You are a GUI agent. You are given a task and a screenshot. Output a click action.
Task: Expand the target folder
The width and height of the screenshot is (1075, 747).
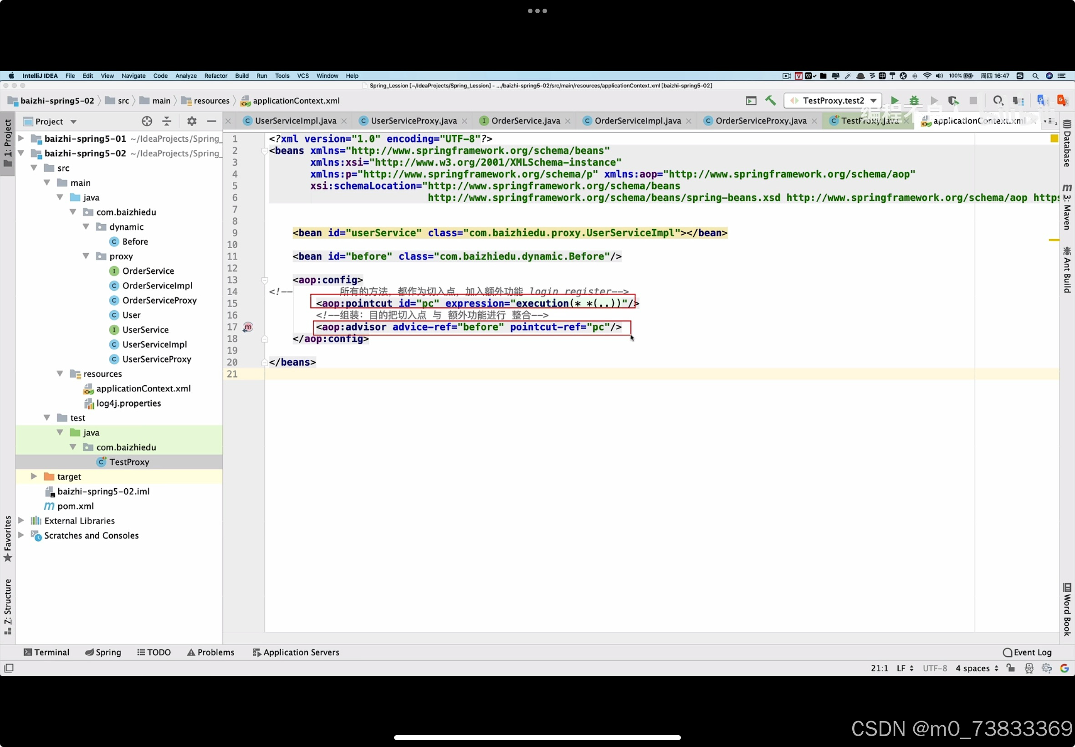point(34,476)
